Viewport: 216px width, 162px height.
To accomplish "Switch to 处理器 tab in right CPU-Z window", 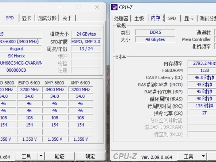I will pos(121,18).
